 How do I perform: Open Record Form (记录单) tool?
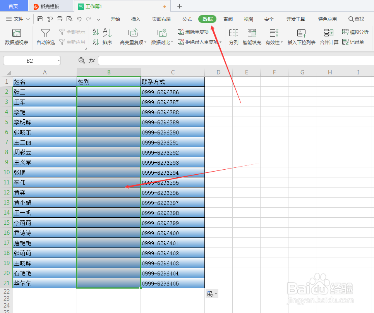pos(353,42)
